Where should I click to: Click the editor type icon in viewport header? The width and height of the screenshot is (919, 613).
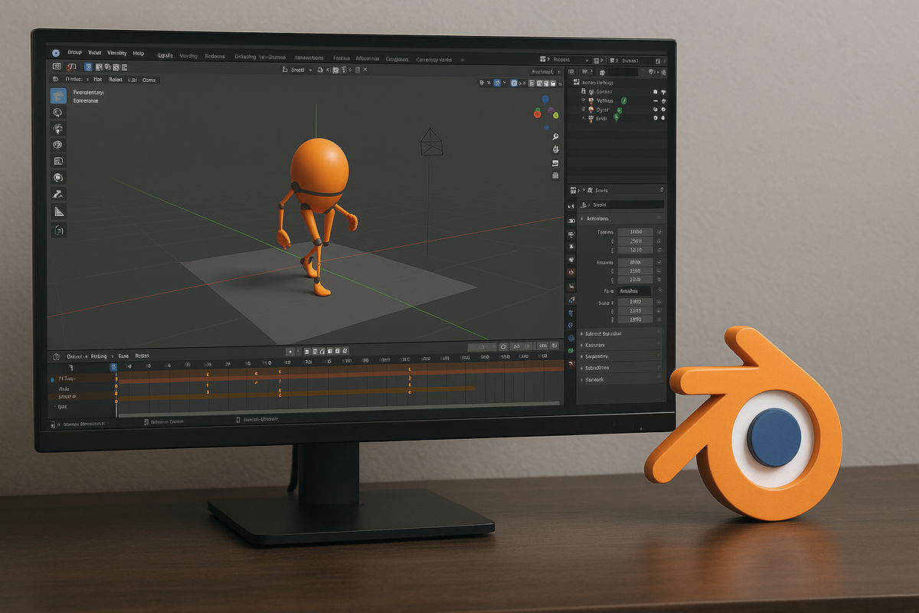point(55,67)
